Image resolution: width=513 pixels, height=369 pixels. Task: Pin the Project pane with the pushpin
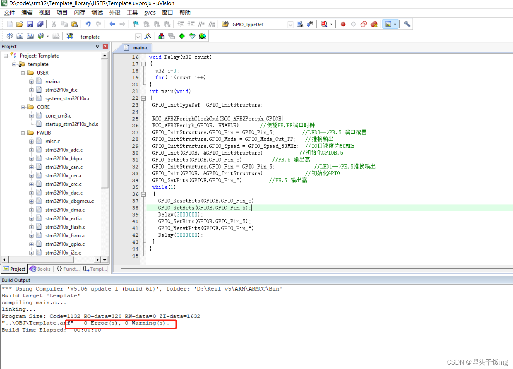click(97, 46)
